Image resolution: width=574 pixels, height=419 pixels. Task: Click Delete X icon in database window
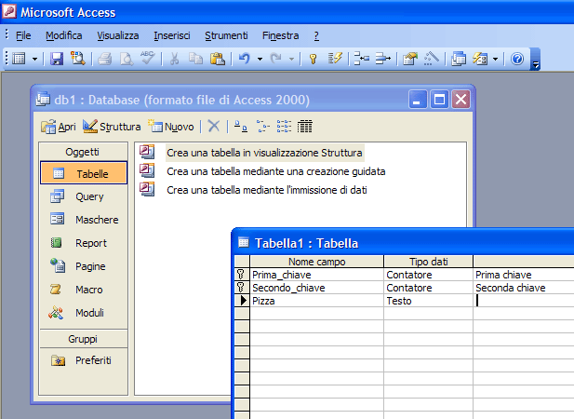coord(214,127)
